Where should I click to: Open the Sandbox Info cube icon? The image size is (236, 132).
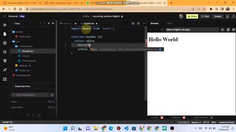tap(5, 25)
